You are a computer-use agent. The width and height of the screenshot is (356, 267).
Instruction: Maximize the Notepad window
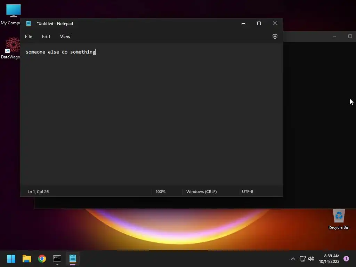pyautogui.click(x=259, y=23)
